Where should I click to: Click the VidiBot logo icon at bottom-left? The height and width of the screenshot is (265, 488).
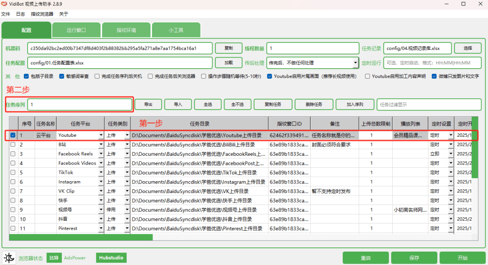(x=10, y=257)
